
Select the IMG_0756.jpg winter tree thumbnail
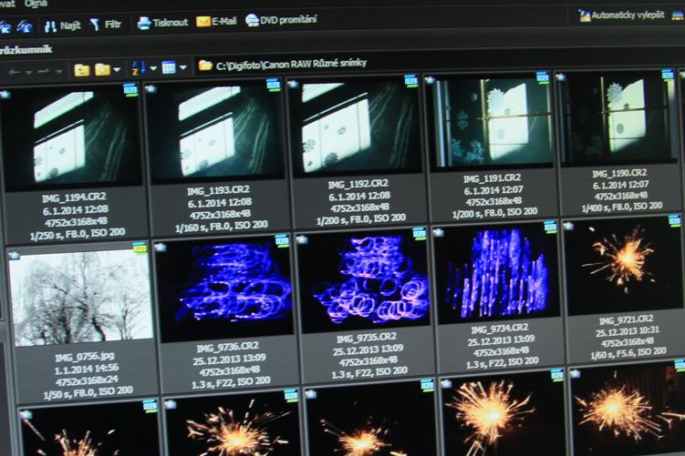(81, 299)
